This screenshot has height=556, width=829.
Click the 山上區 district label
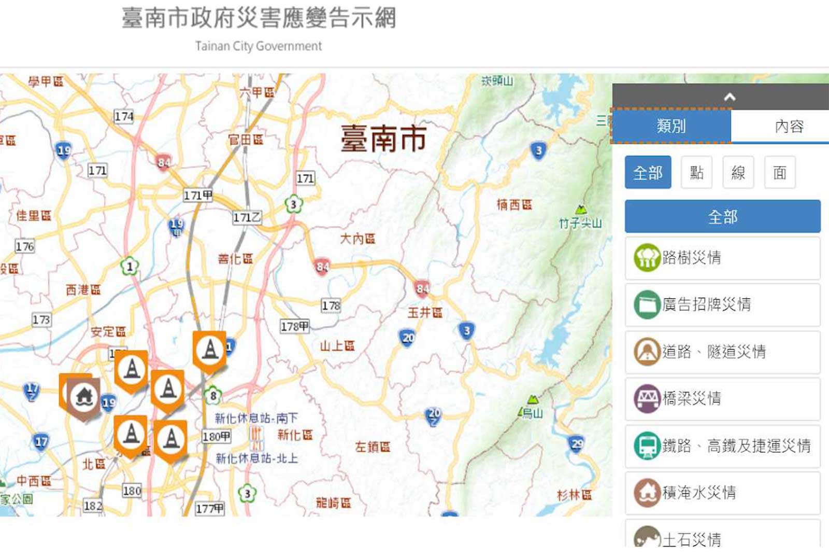point(337,346)
